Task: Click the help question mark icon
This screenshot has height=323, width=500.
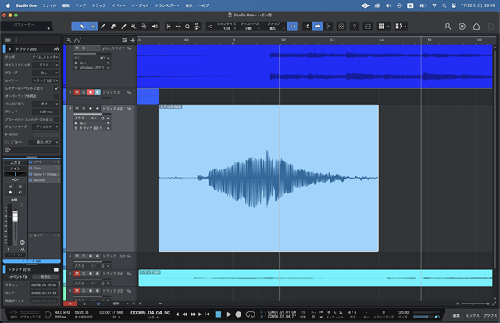Action: click(354, 27)
